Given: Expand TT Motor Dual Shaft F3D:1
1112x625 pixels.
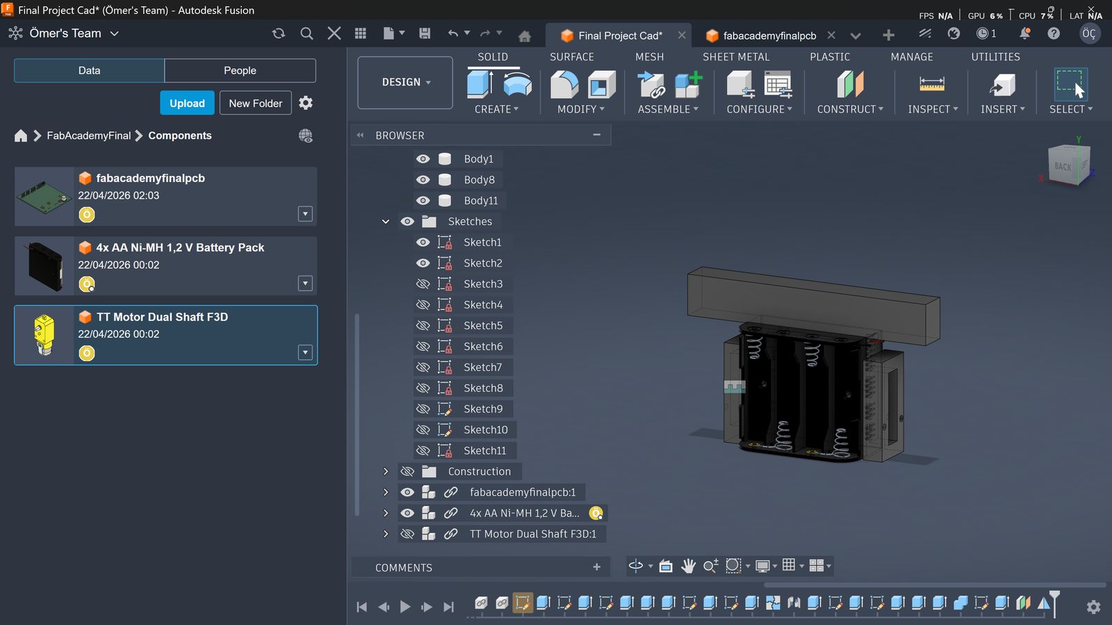Looking at the screenshot, I should click(x=386, y=534).
